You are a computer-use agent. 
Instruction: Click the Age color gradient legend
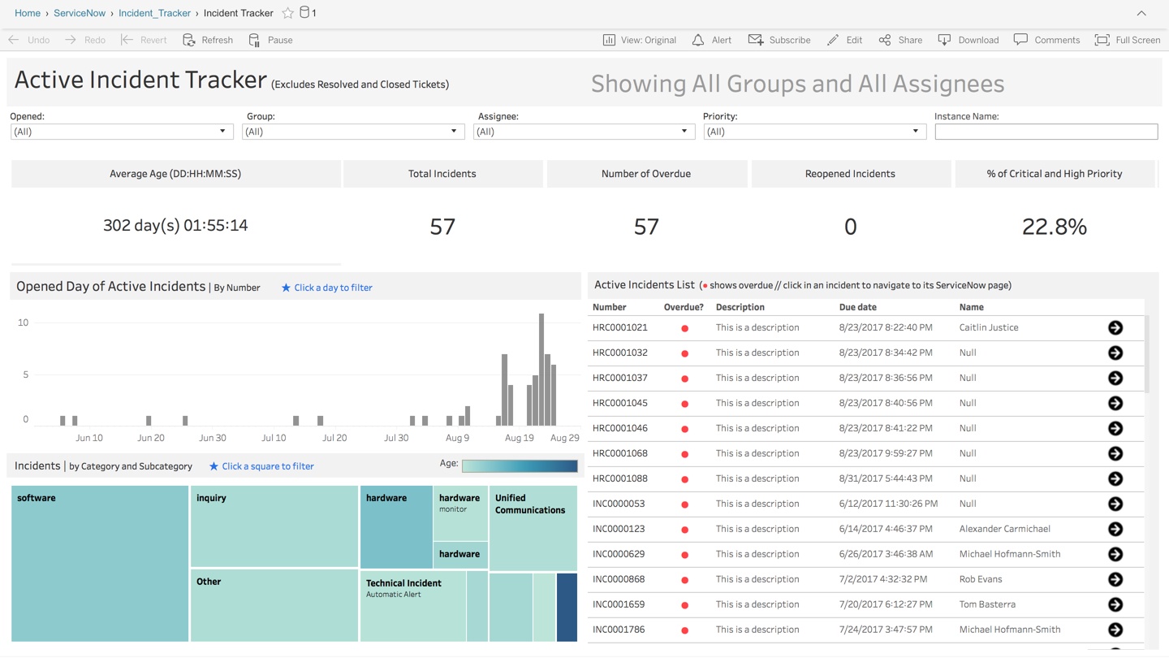click(x=520, y=466)
